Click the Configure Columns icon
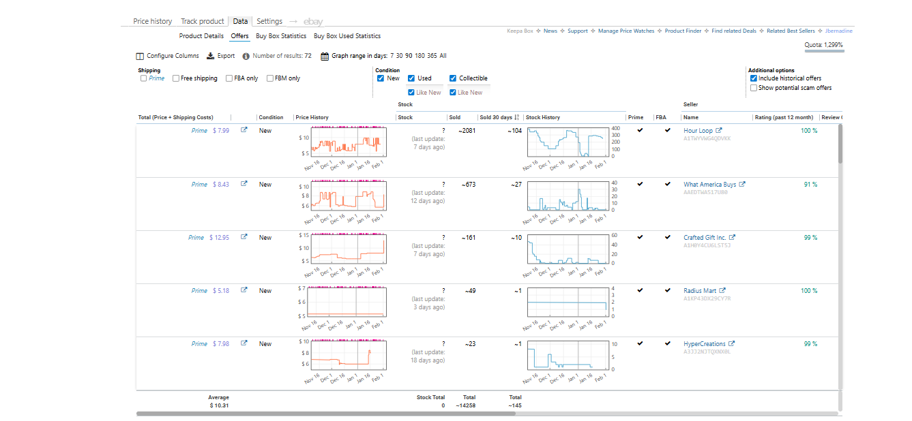The width and height of the screenshot is (912, 421). coord(141,57)
